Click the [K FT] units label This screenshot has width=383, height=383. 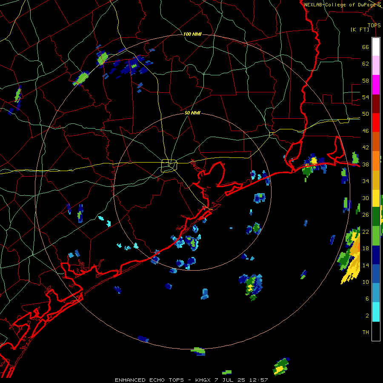coord(360,30)
